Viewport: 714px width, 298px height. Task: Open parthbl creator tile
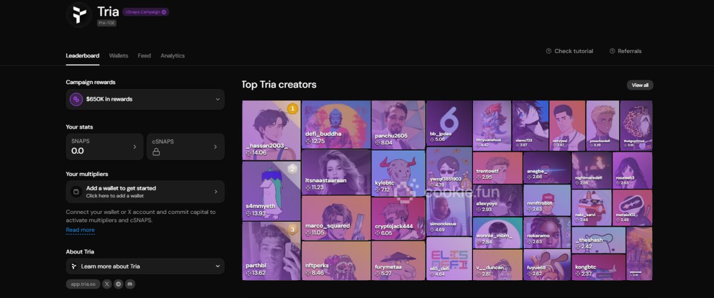click(x=271, y=251)
